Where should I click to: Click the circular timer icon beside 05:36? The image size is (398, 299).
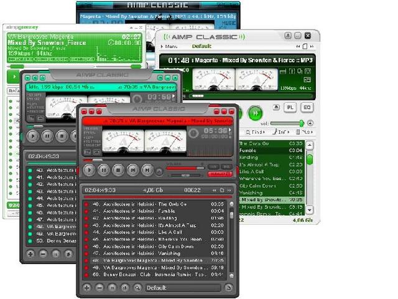[x=193, y=133]
